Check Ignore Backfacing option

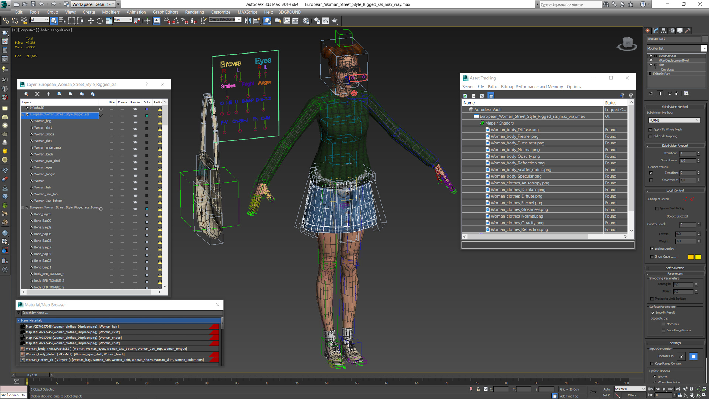click(657, 208)
